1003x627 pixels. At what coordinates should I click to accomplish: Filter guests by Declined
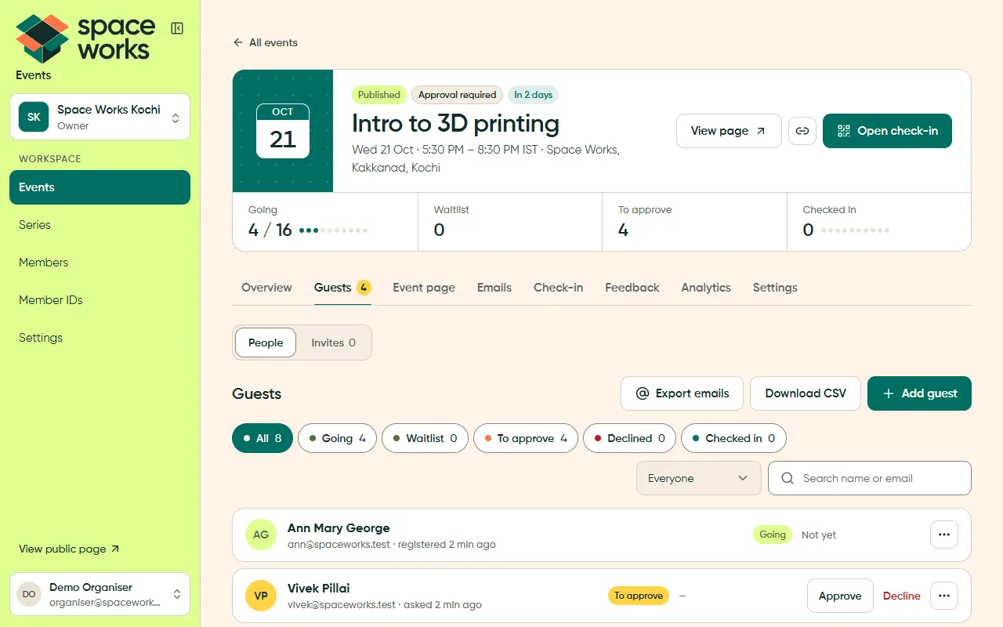click(629, 438)
